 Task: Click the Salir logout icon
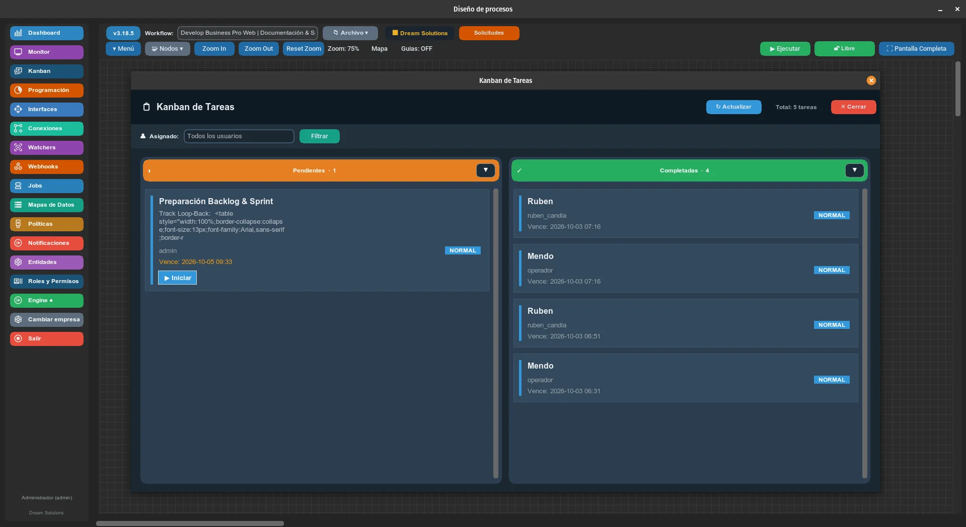pos(18,339)
